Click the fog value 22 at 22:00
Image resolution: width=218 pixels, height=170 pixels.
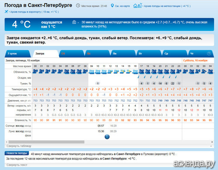click(x=173, y=83)
